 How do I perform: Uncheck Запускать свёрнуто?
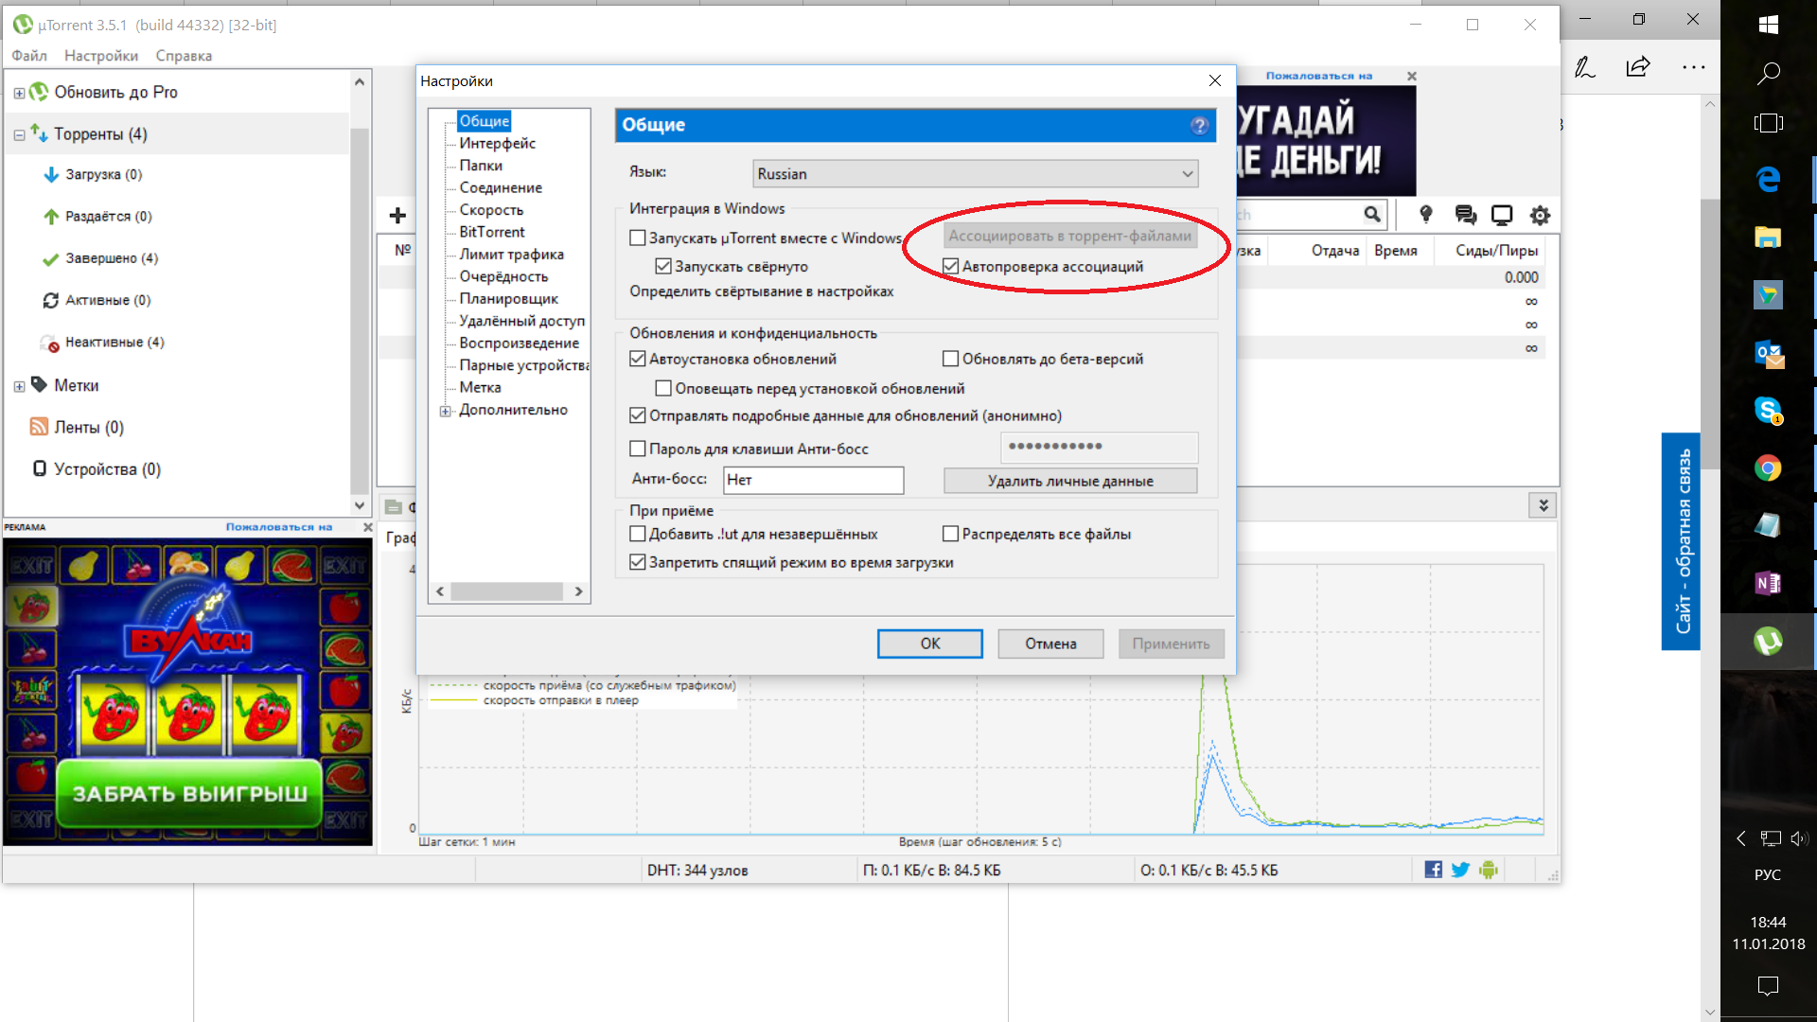coord(663,267)
